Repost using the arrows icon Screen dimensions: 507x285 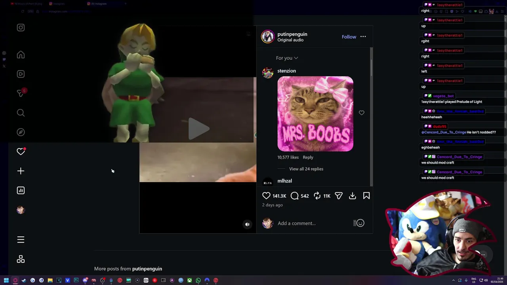[317, 196]
